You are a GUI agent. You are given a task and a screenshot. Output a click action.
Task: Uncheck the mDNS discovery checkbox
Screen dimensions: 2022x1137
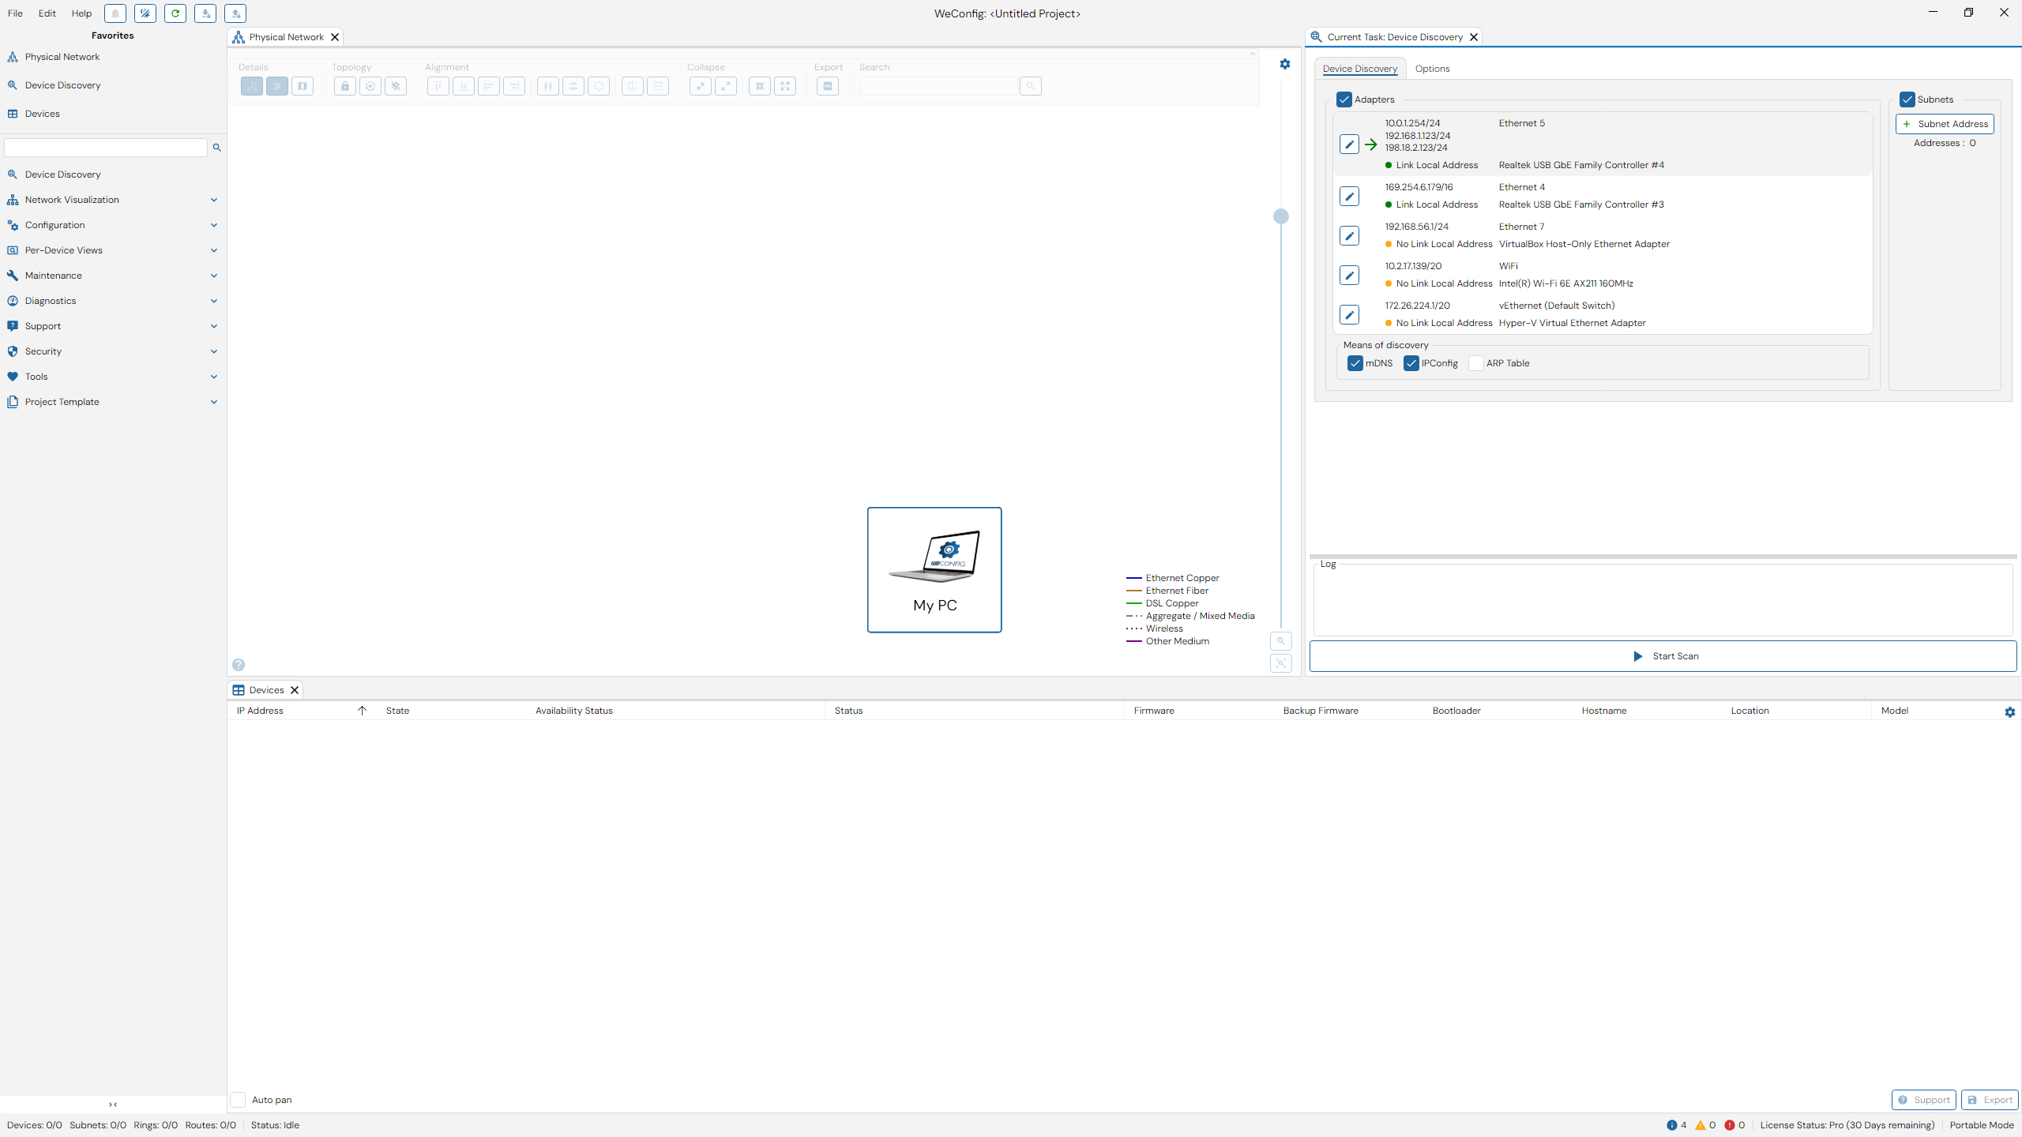pyautogui.click(x=1355, y=363)
